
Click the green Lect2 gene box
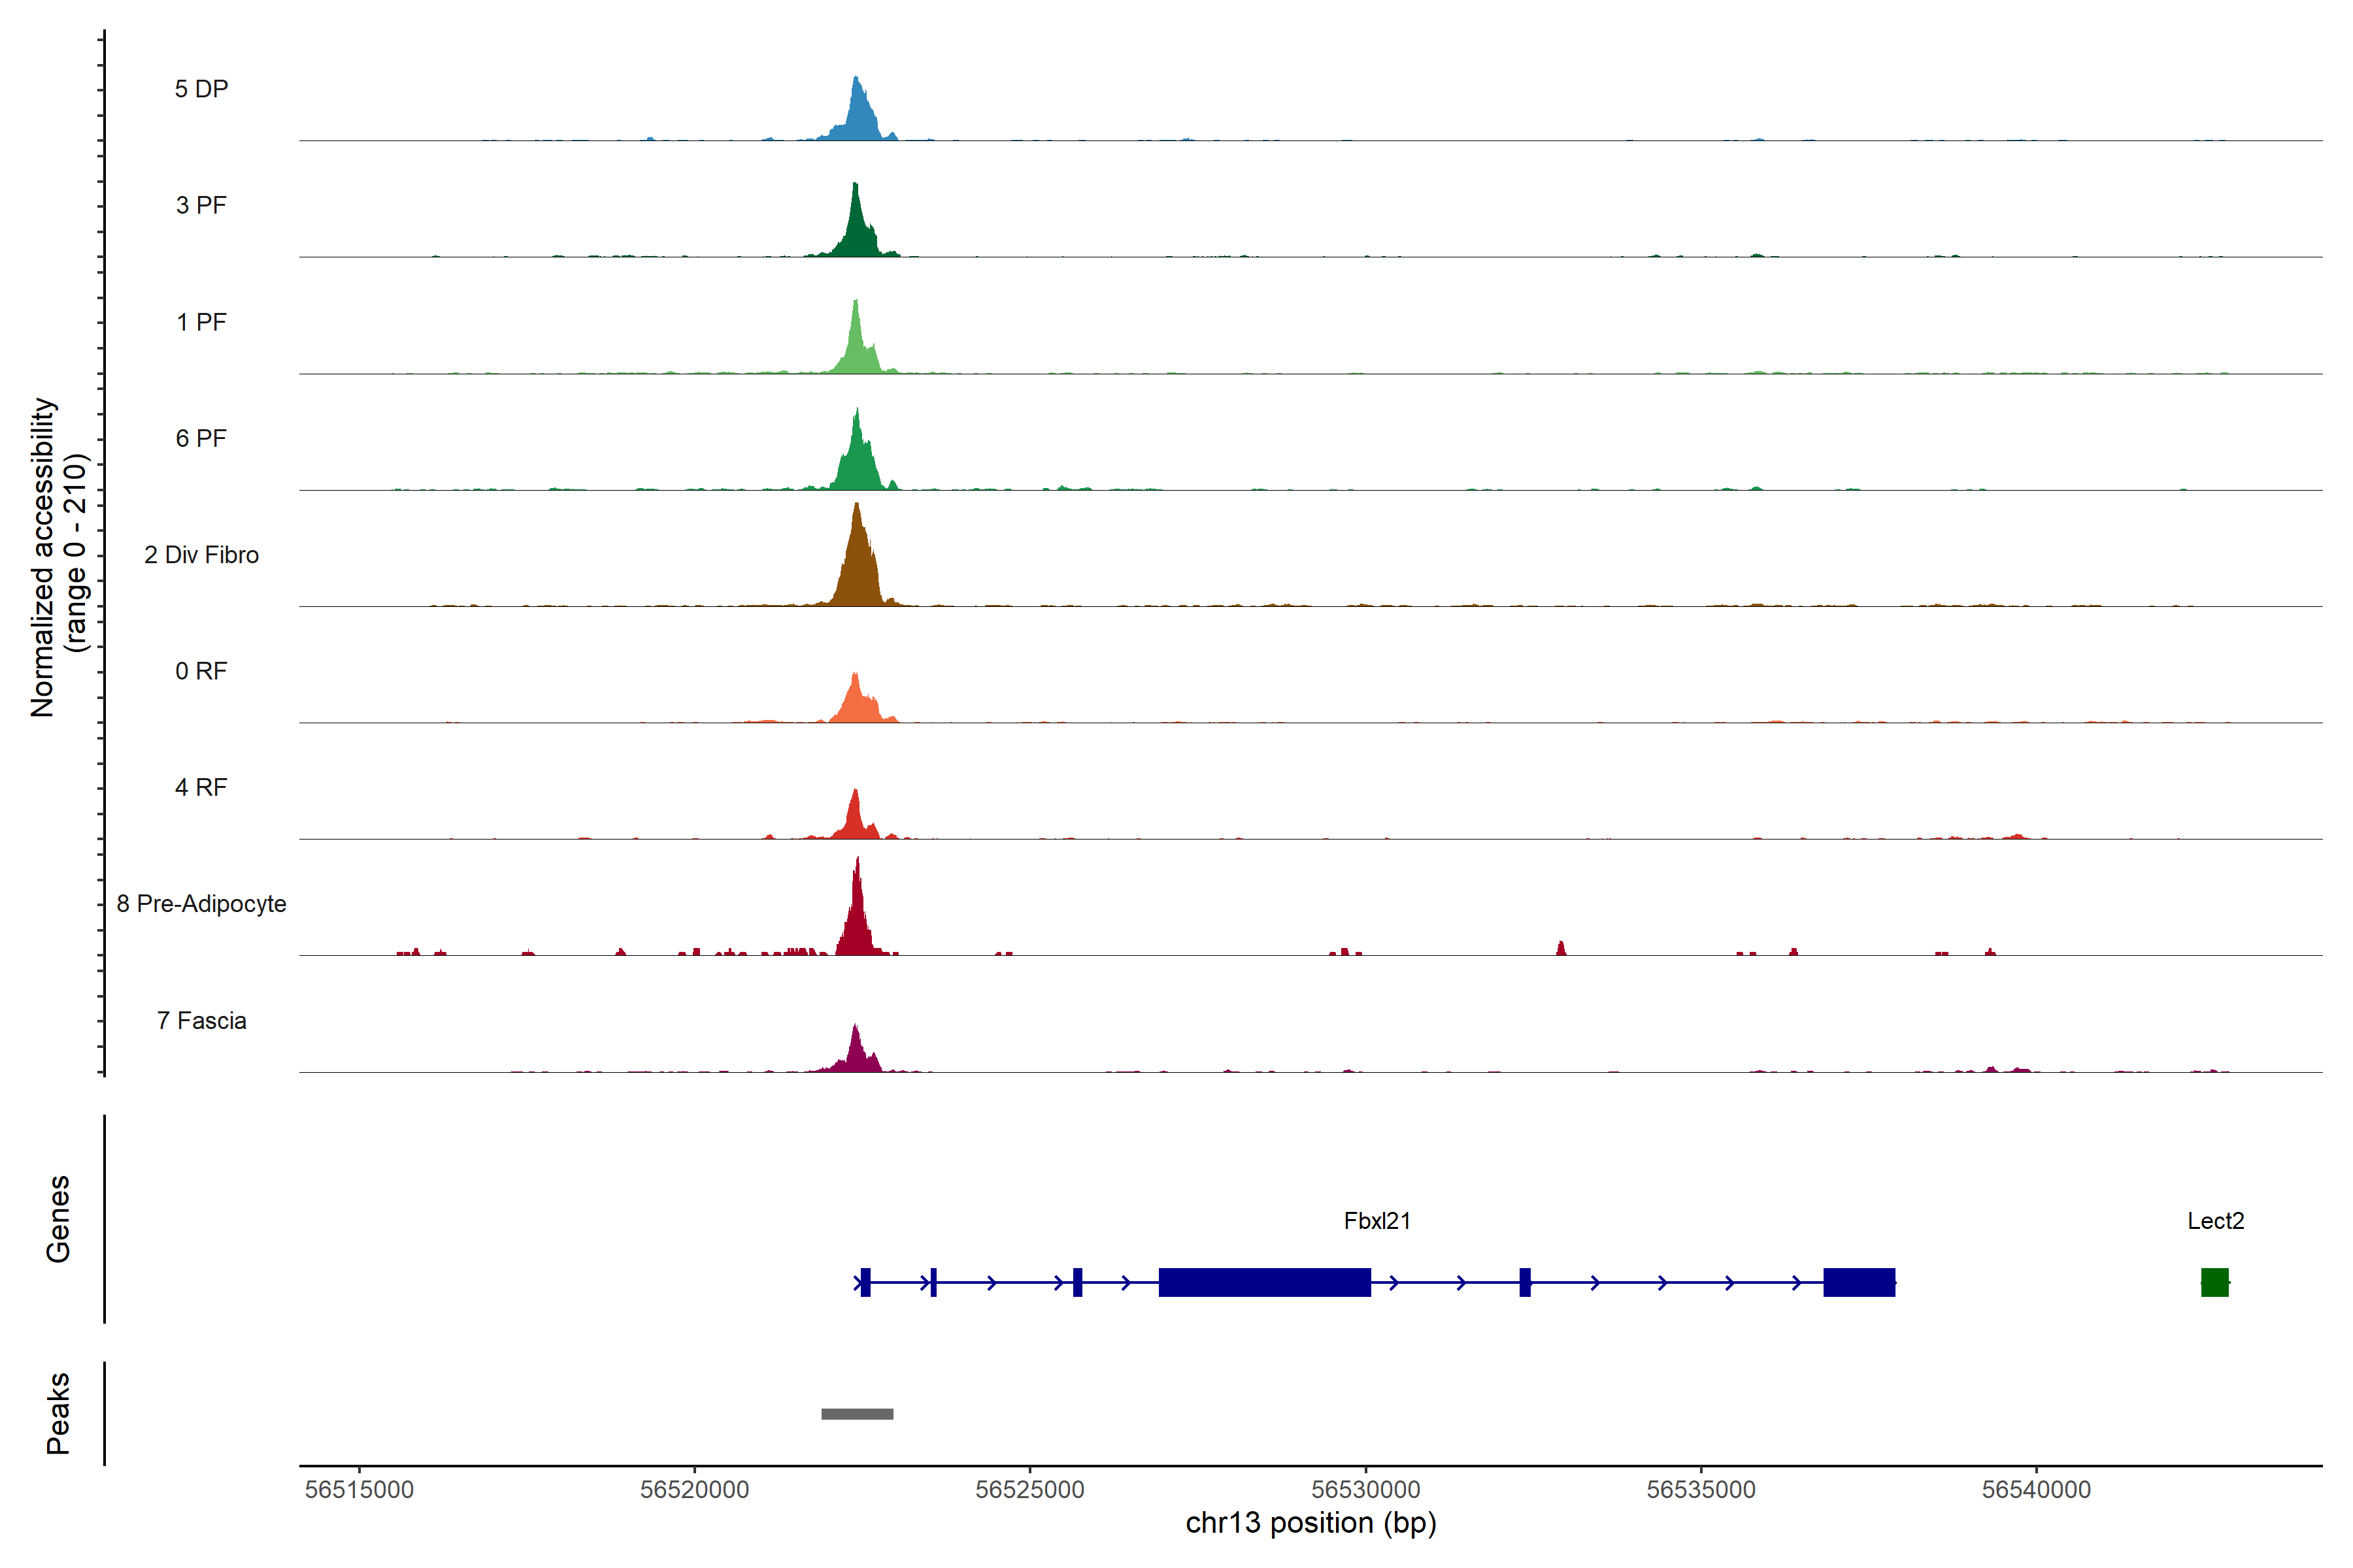coord(2214,1282)
